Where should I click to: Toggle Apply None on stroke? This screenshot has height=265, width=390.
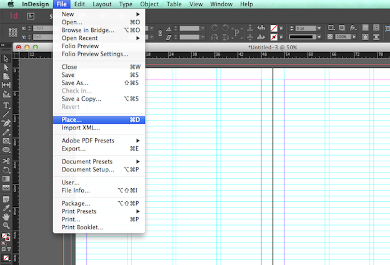(273, 37)
